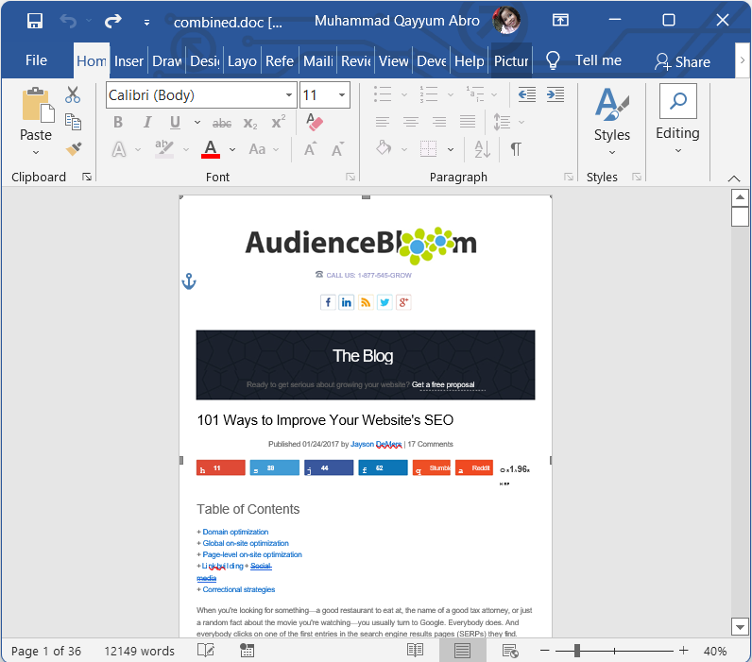Open the Styles gallery

pos(611,121)
